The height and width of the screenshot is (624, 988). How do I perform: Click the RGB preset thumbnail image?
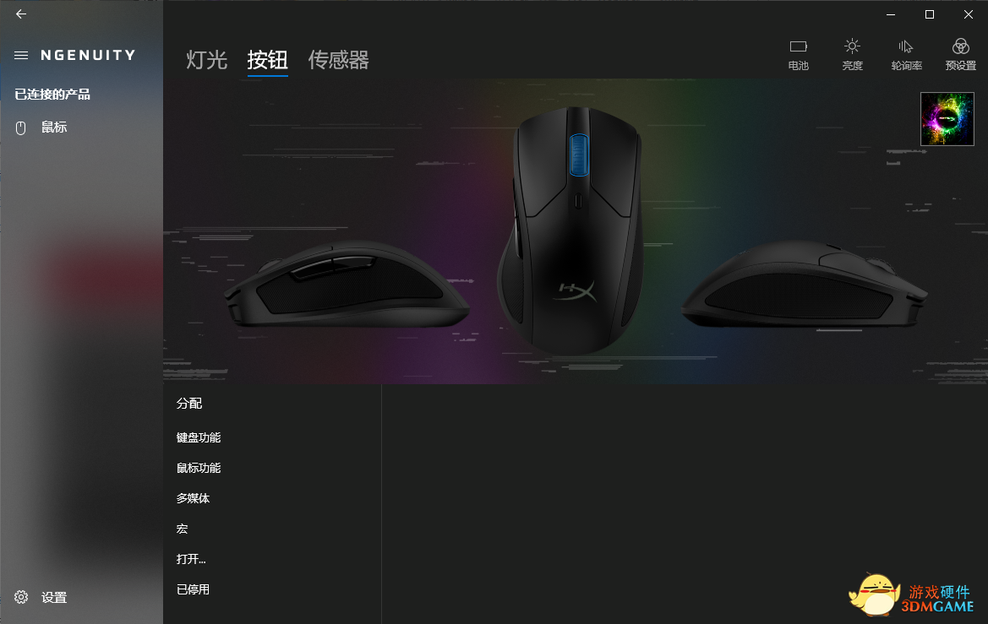[947, 119]
